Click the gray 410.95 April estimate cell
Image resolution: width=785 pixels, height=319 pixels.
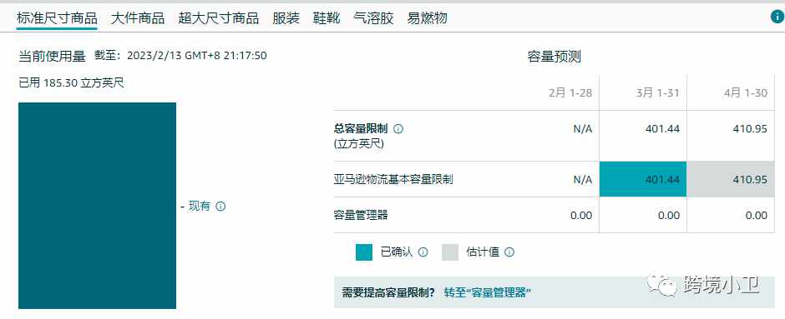pos(731,179)
